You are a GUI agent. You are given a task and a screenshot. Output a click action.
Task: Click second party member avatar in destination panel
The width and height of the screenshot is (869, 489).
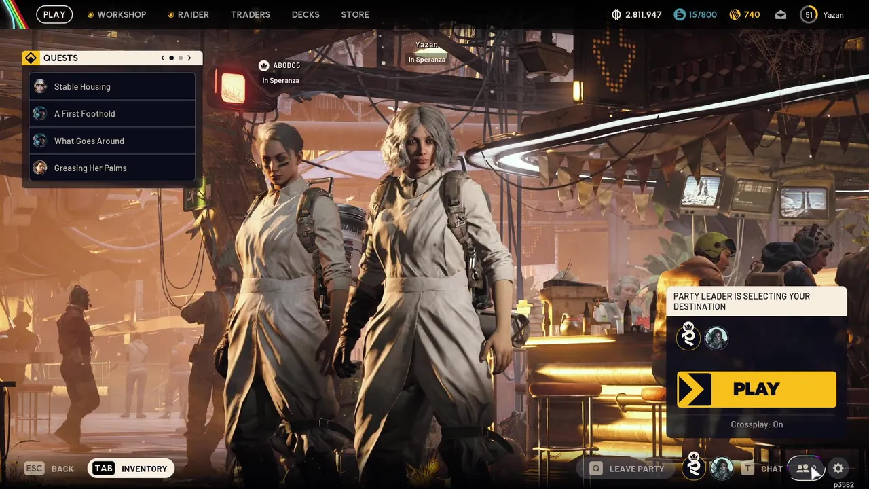click(716, 338)
